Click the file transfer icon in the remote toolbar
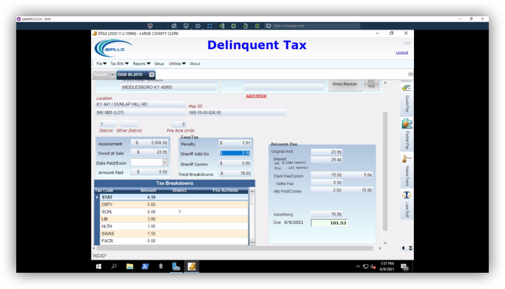This screenshot has height=289, width=505. click(245, 26)
